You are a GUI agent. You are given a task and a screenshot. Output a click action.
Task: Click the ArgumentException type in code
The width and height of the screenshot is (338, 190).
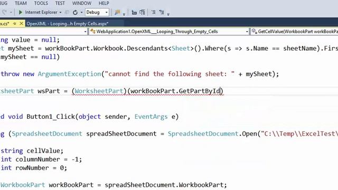click(69, 74)
